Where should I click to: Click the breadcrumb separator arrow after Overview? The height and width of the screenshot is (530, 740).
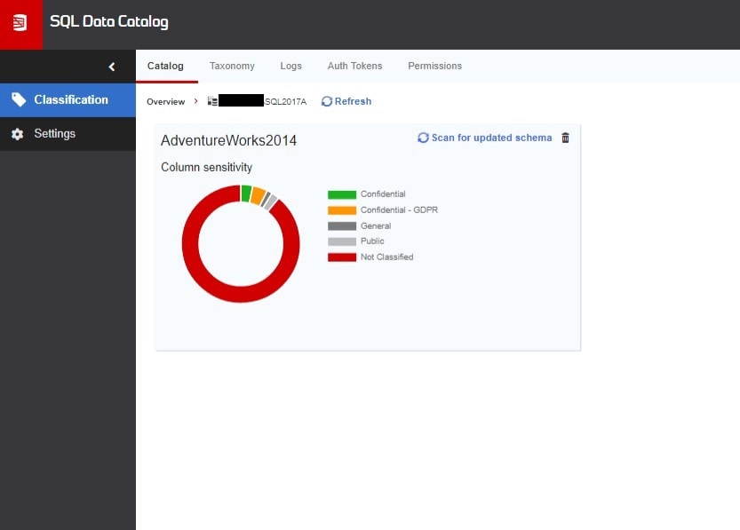195,101
